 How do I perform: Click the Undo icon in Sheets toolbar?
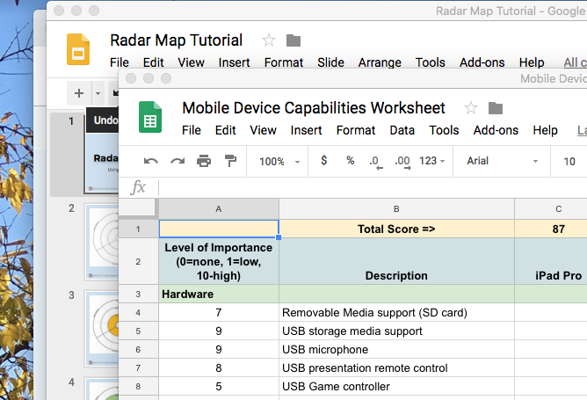[151, 162]
